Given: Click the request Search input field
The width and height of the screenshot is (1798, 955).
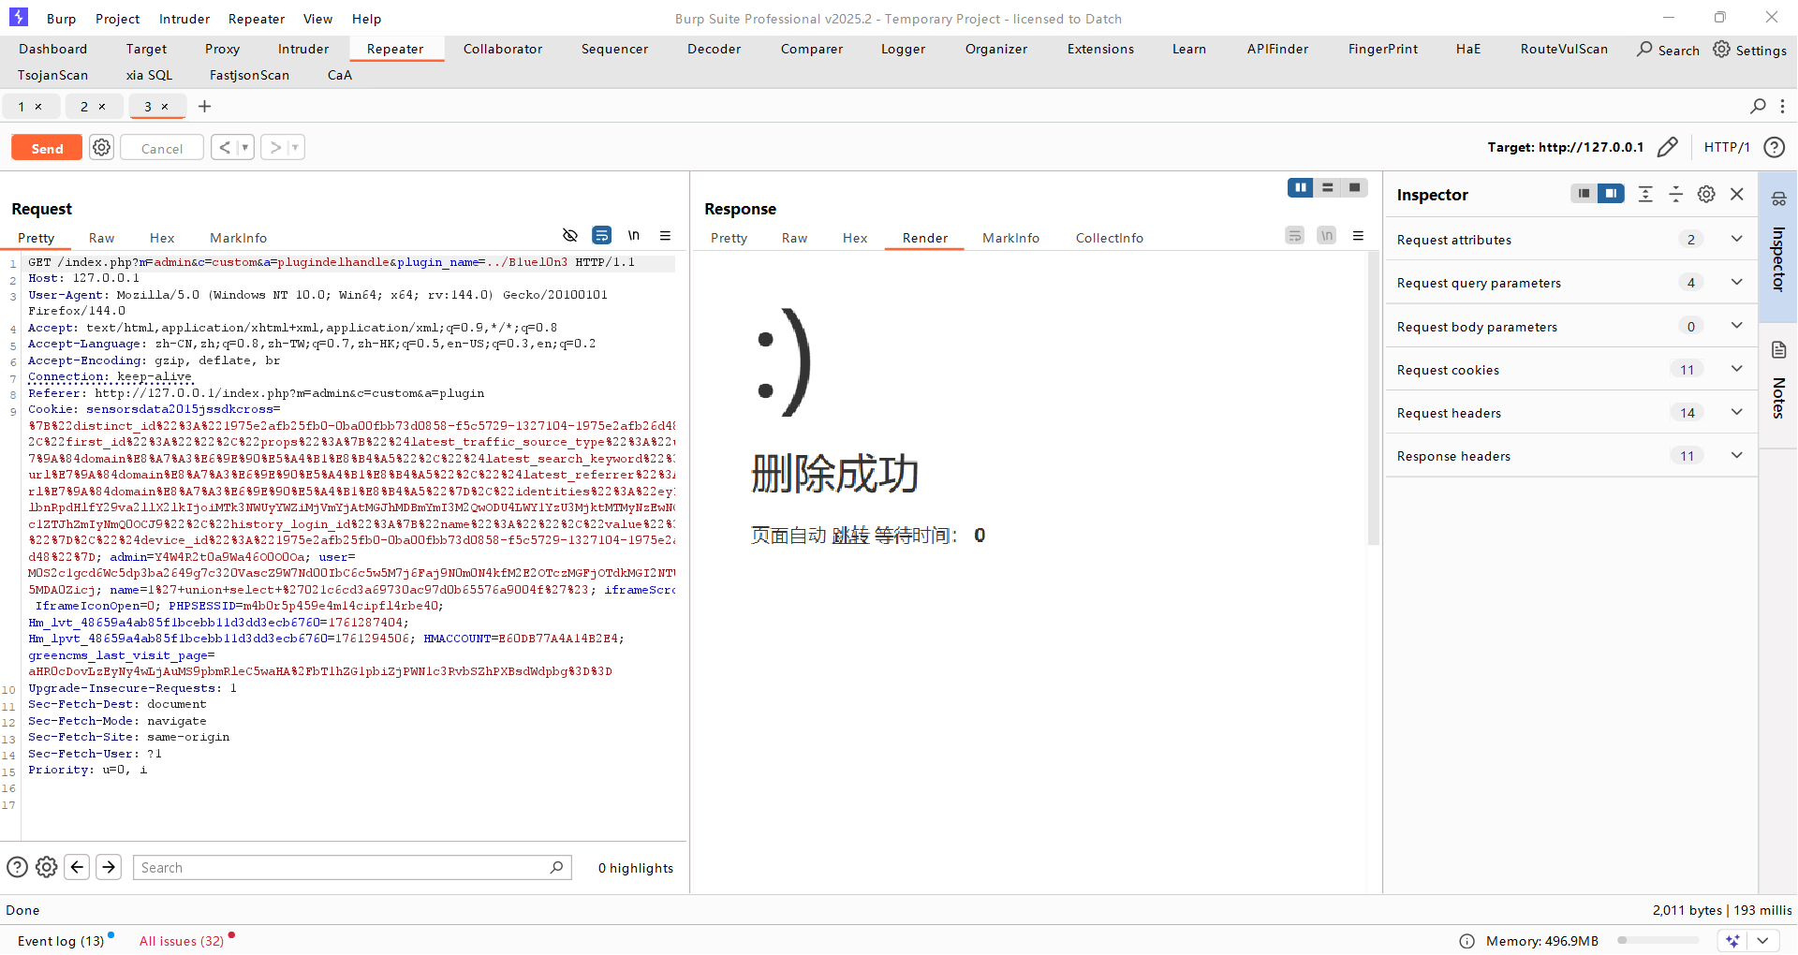Looking at the screenshot, I should pos(342,867).
